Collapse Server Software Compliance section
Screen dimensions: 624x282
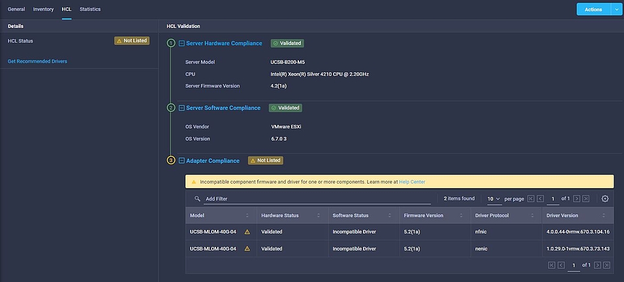181,108
